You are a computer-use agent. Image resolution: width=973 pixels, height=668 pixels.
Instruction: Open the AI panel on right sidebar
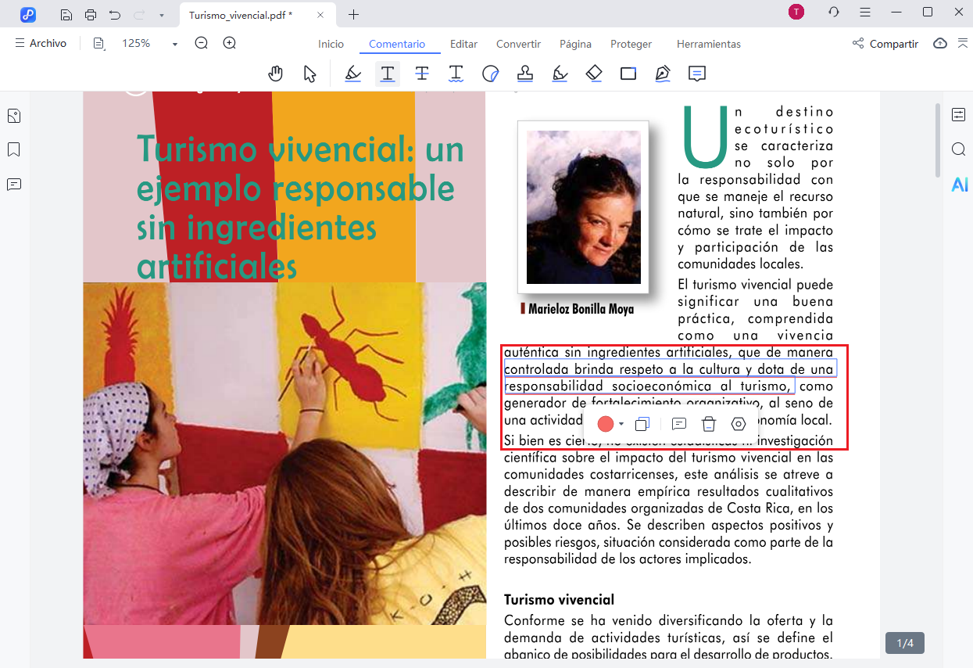tap(960, 185)
